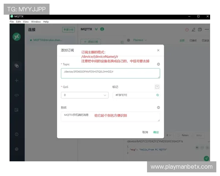
Task: Open the Help menu
Action: pyautogui.click(x=46, y=22)
